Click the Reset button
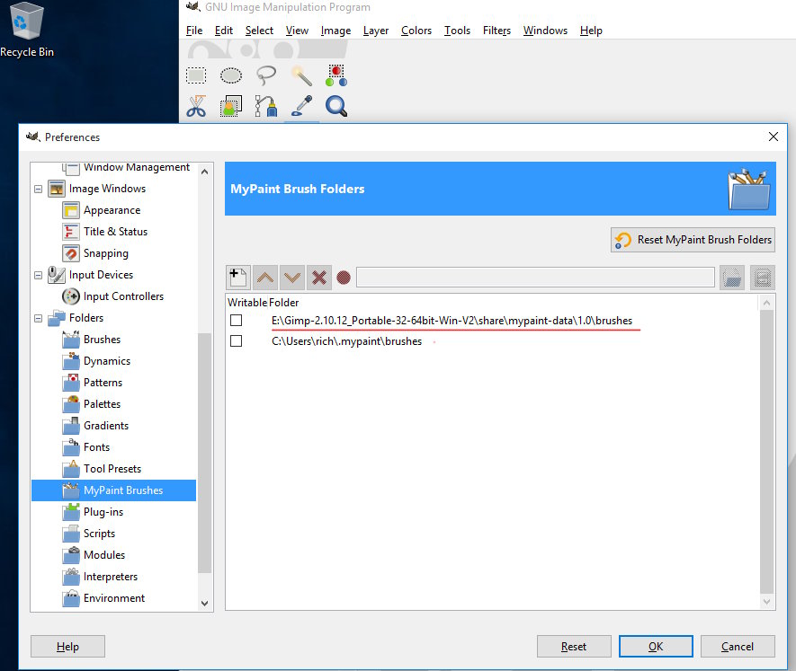Image resolution: width=796 pixels, height=671 pixels. tap(574, 646)
